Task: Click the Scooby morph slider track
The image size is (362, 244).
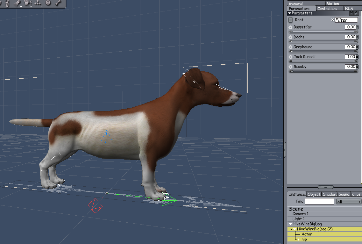Action: [323, 71]
